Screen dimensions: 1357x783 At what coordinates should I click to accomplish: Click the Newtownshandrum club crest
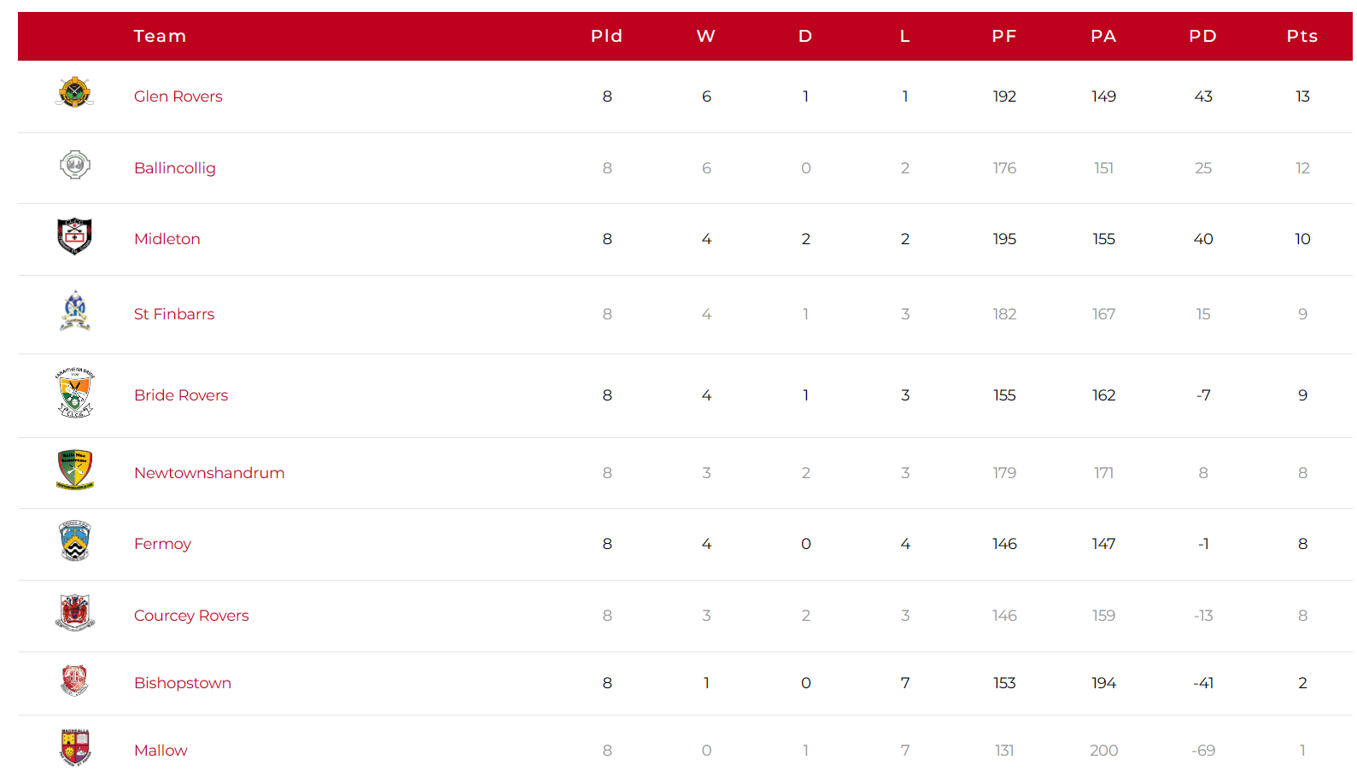(75, 470)
